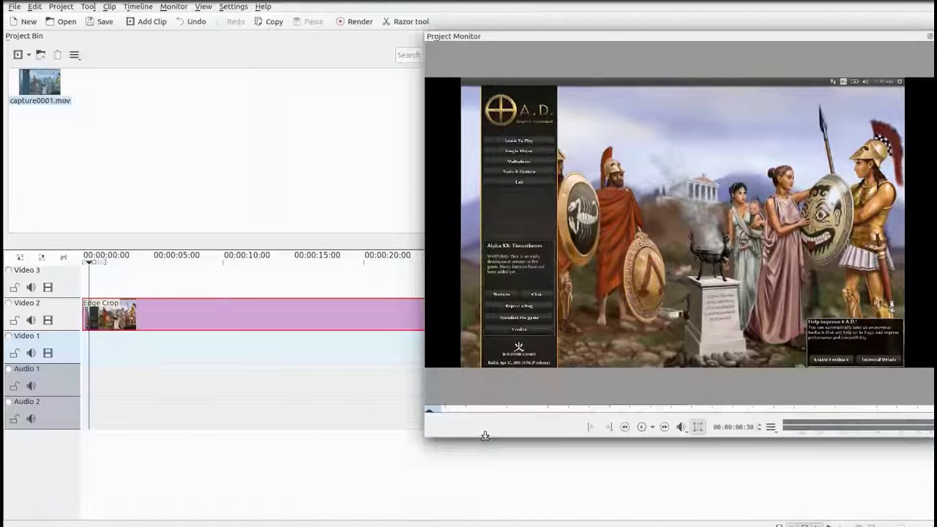Image resolution: width=937 pixels, height=527 pixels.
Task: Select the Razor tool
Action: pyautogui.click(x=406, y=21)
